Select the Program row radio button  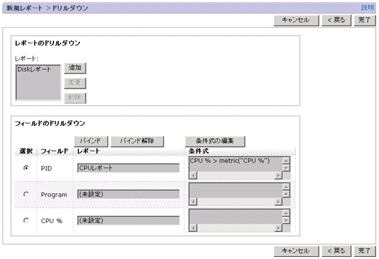pyautogui.click(x=26, y=194)
